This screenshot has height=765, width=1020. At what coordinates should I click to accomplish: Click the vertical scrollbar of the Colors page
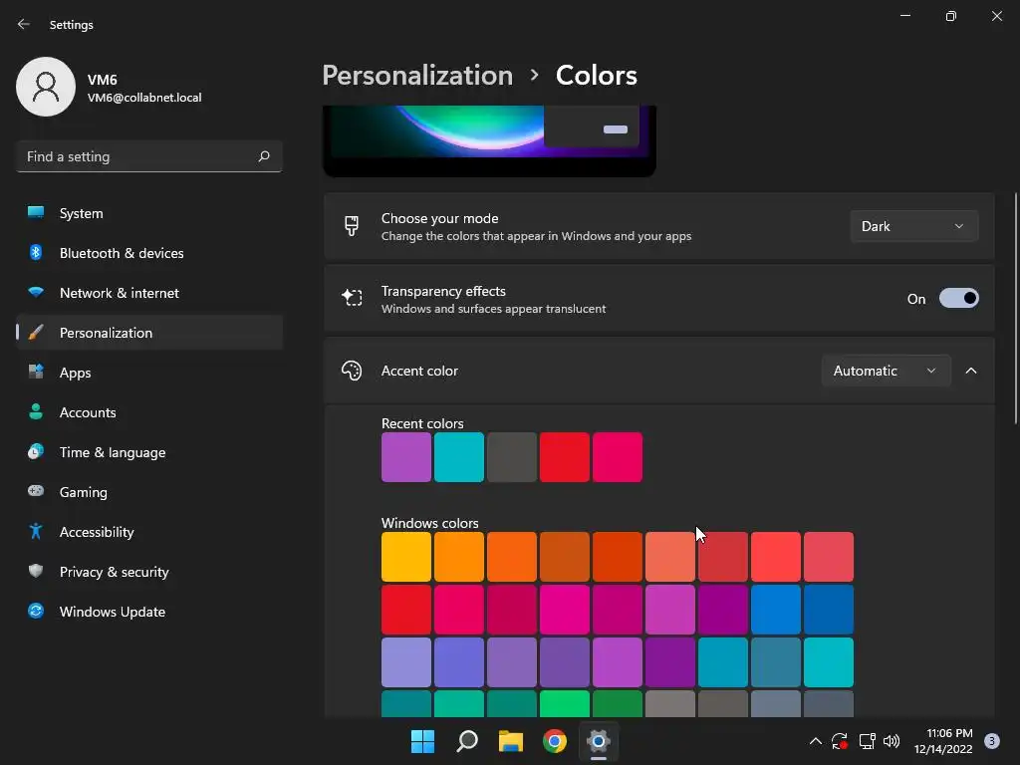(1016, 309)
